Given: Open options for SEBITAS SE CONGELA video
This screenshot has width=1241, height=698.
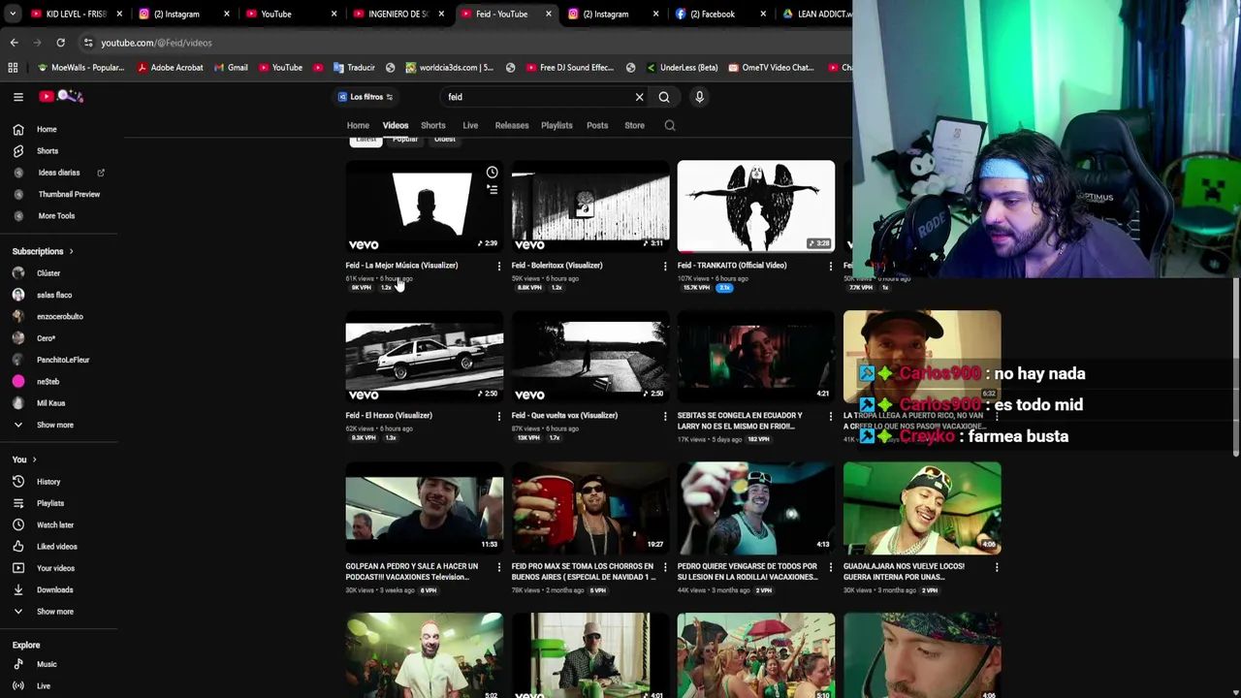Looking at the screenshot, I should click(x=831, y=416).
